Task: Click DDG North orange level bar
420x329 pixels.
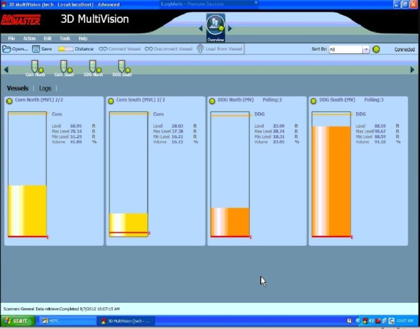Action: pyautogui.click(x=230, y=222)
